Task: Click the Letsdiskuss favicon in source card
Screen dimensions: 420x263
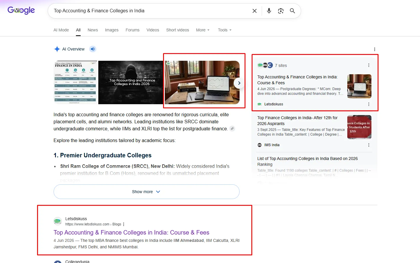Action: (x=260, y=104)
